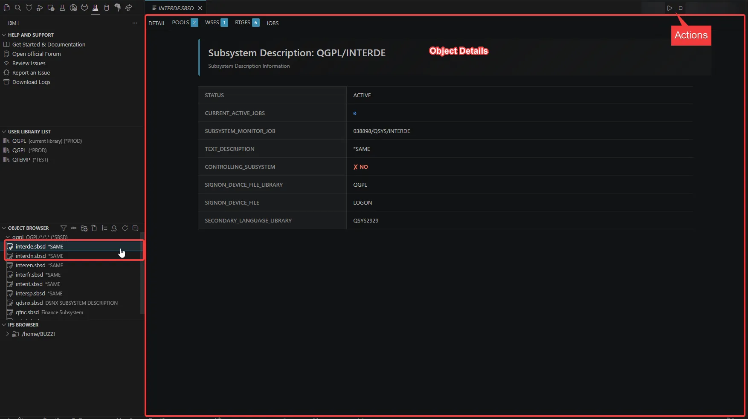Close the INTERDE.SBSD editor tab
Image resolution: width=748 pixels, height=419 pixels.
tap(200, 8)
